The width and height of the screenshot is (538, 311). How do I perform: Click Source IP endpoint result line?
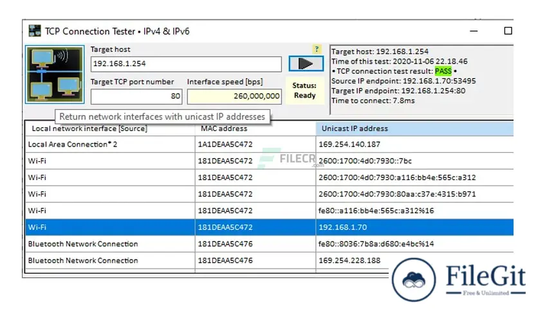pos(403,81)
